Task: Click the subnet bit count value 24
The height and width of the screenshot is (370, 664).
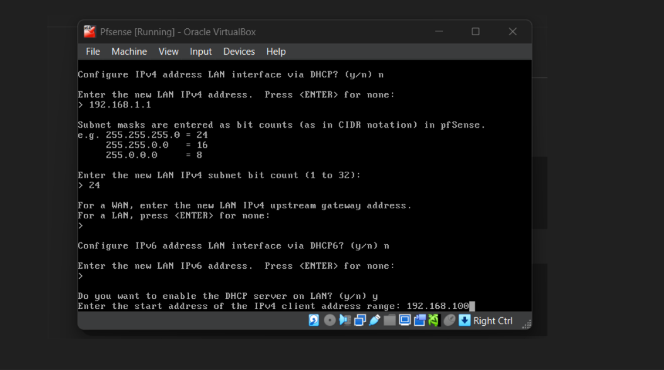Action: [94, 185]
